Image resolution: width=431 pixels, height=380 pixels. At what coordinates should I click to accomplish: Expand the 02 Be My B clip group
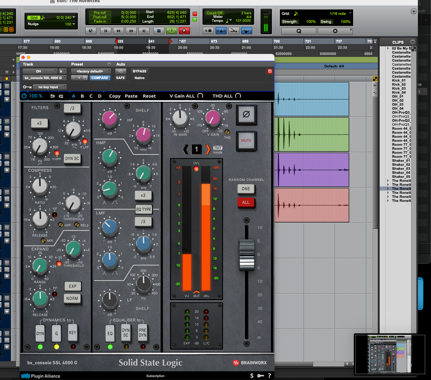pos(388,48)
